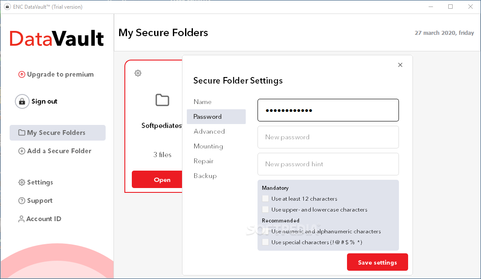Open Settings from the sidebar
This screenshot has height=279, width=481.
coord(40,182)
